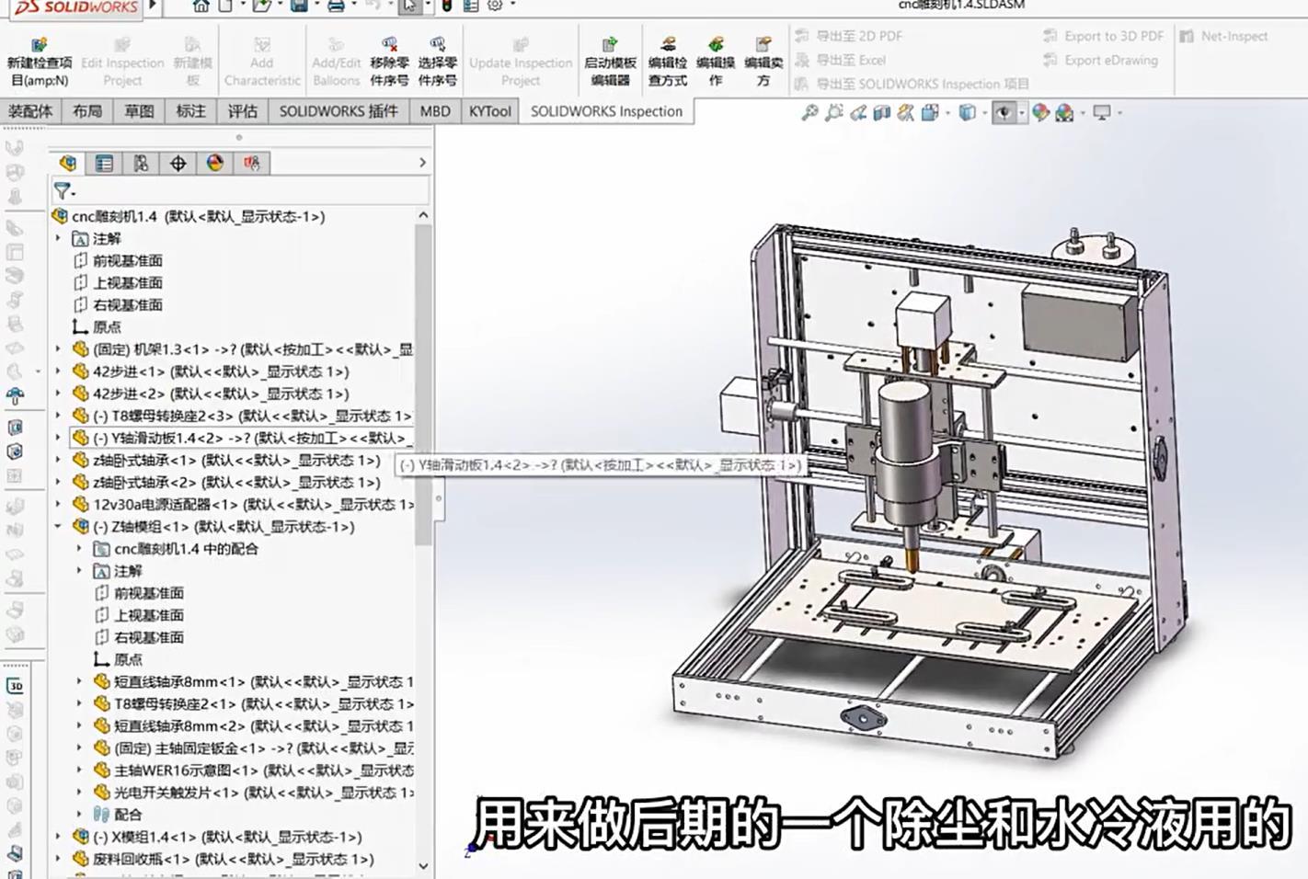Expand the X模组1.4<1> subassembly
1308x879 pixels.
point(58,837)
